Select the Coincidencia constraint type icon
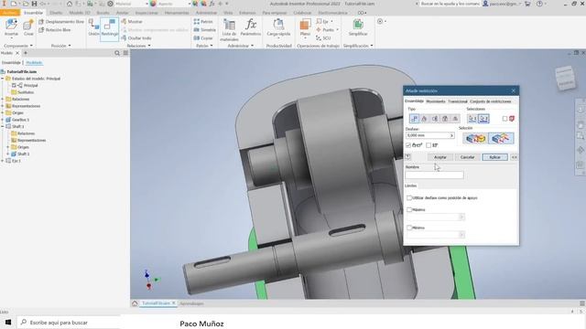This screenshot has width=586, height=329. click(414, 119)
